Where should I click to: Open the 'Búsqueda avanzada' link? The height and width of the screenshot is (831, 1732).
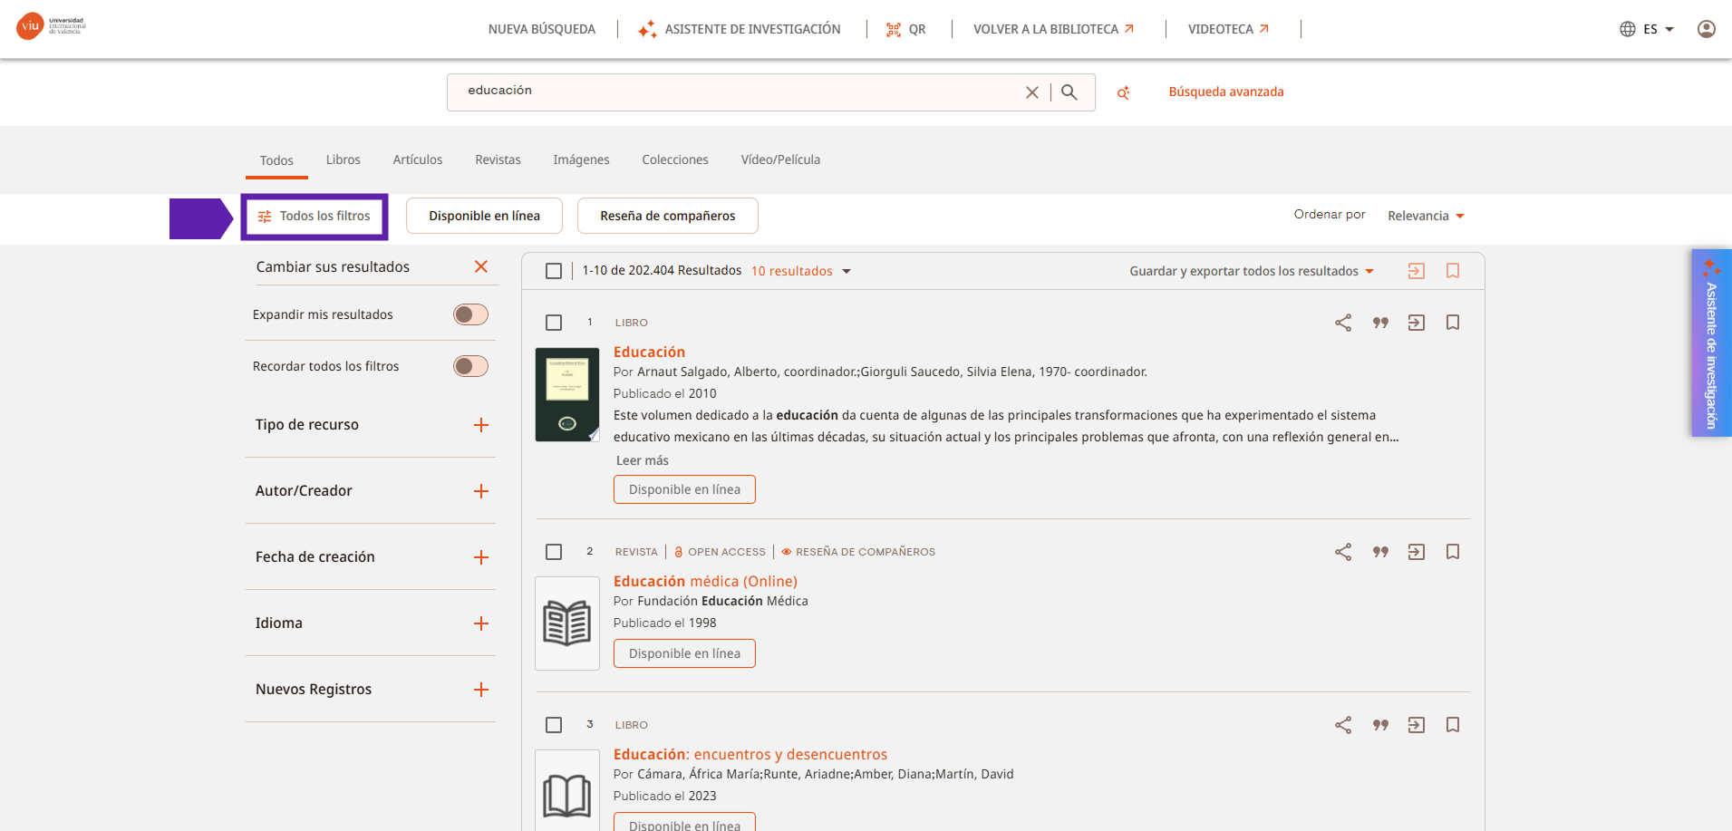point(1225,92)
